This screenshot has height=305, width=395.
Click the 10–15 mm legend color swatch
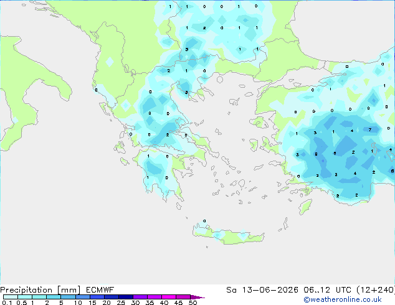tap(82, 297)
